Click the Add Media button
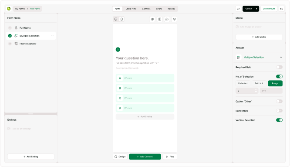The height and width of the screenshot is (167, 290). (259, 37)
